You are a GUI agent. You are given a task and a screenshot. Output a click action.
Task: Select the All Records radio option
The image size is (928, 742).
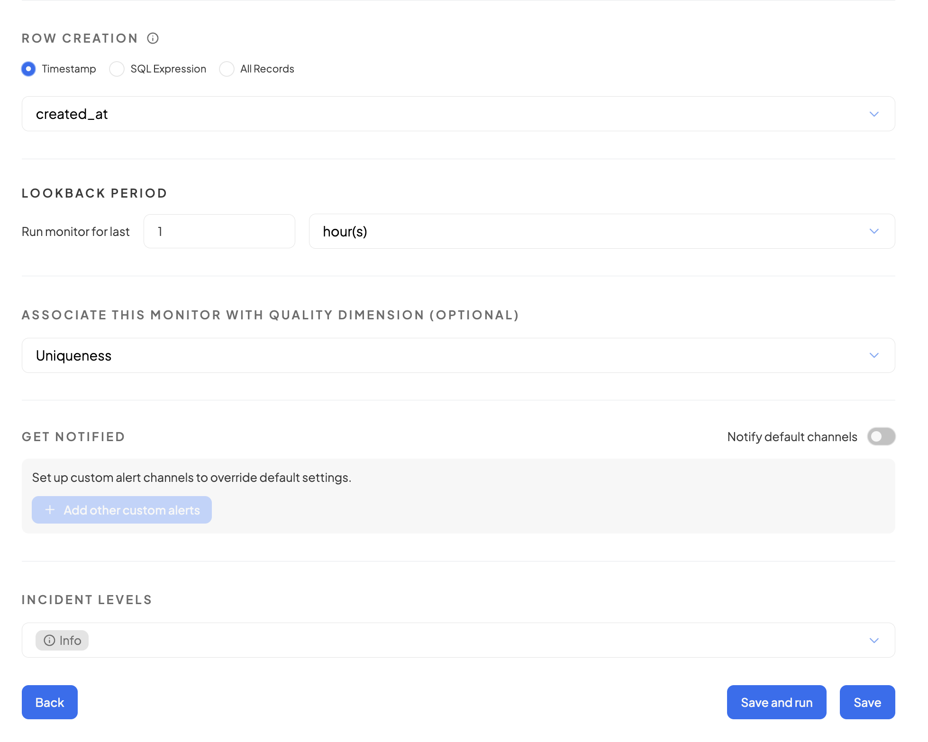227,69
